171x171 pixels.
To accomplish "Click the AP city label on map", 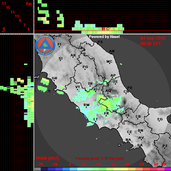I will [113, 75].
